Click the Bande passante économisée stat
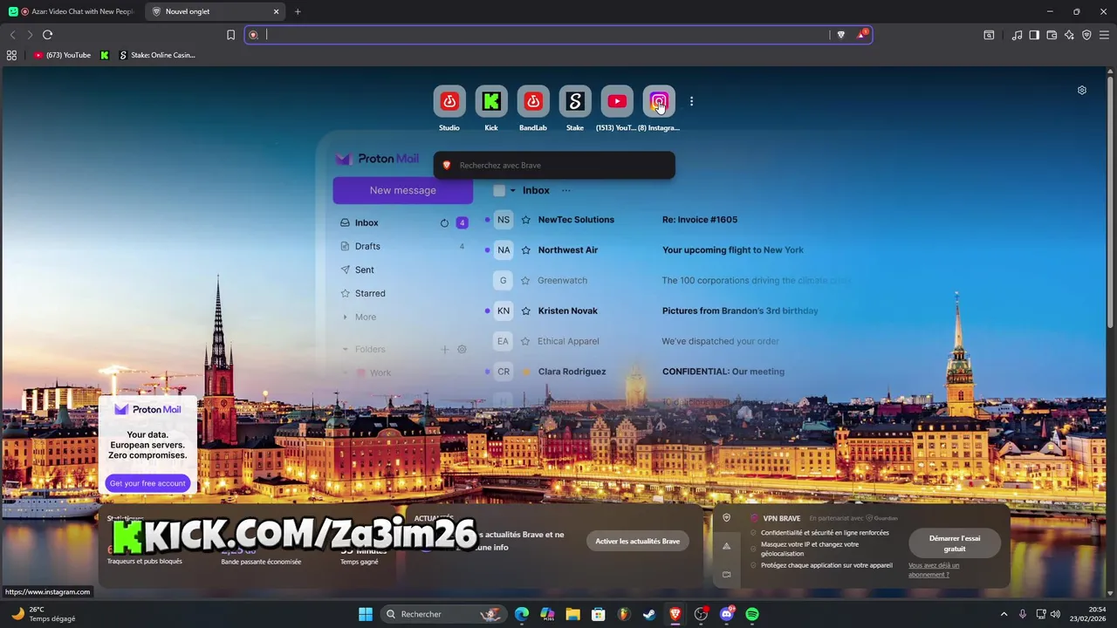The width and height of the screenshot is (1117, 628). tap(261, 562)
